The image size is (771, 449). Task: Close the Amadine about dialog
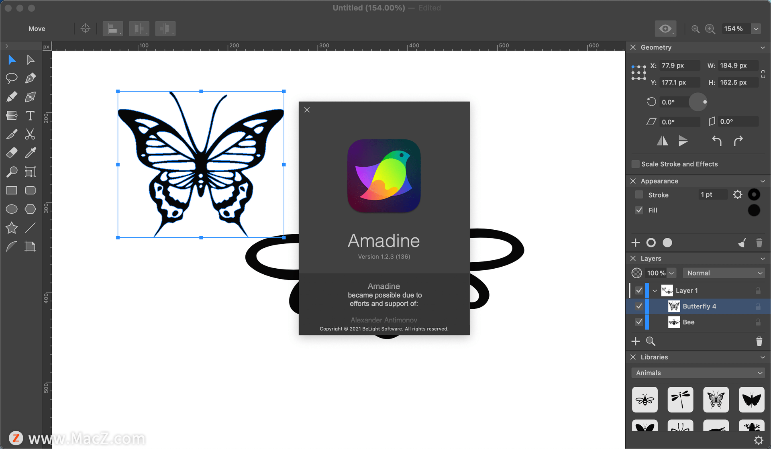(x=307, y=110)
